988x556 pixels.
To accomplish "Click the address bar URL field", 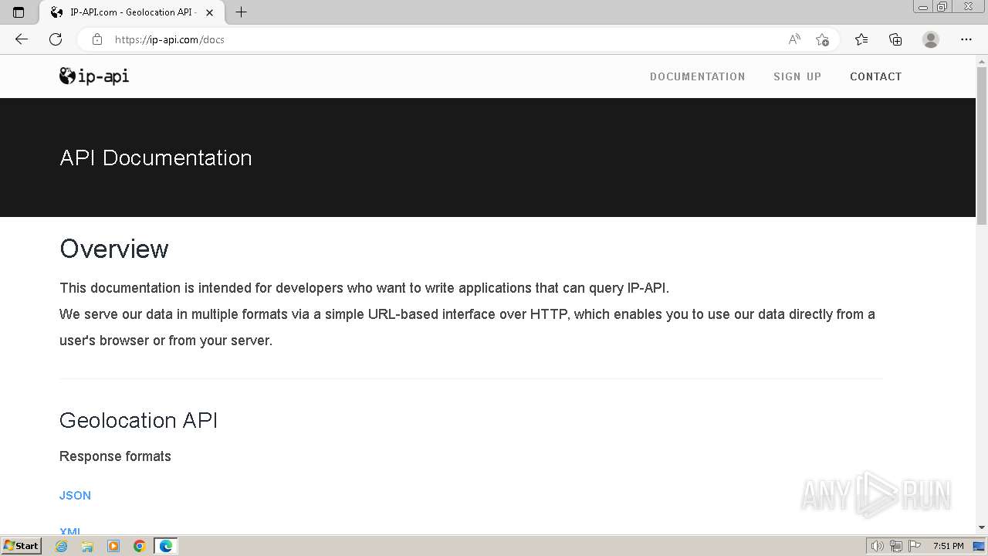I will point(448,39).
